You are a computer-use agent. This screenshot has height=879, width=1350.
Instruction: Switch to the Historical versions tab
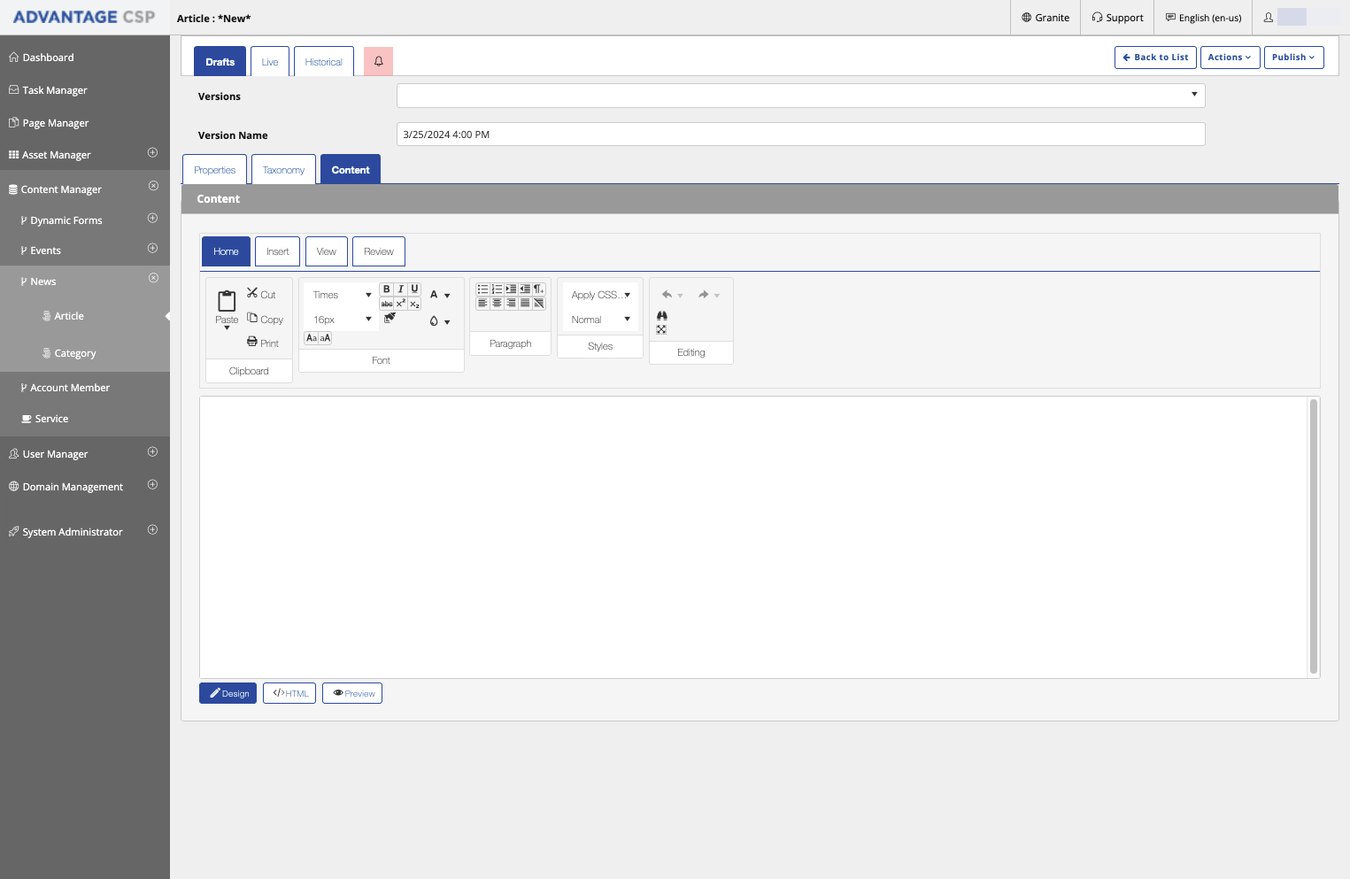click(324, 62)
